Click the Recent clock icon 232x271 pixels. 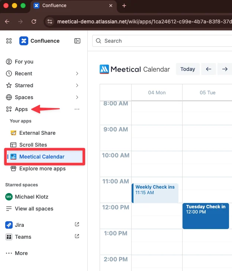tap(9, 74)
